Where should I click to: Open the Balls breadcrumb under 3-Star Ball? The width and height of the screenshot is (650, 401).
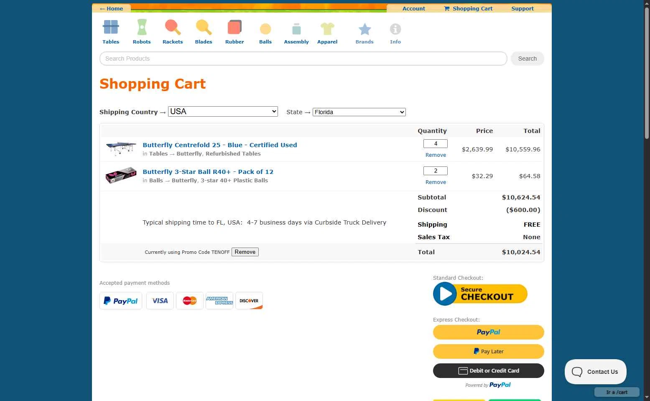tap(156, 181)
